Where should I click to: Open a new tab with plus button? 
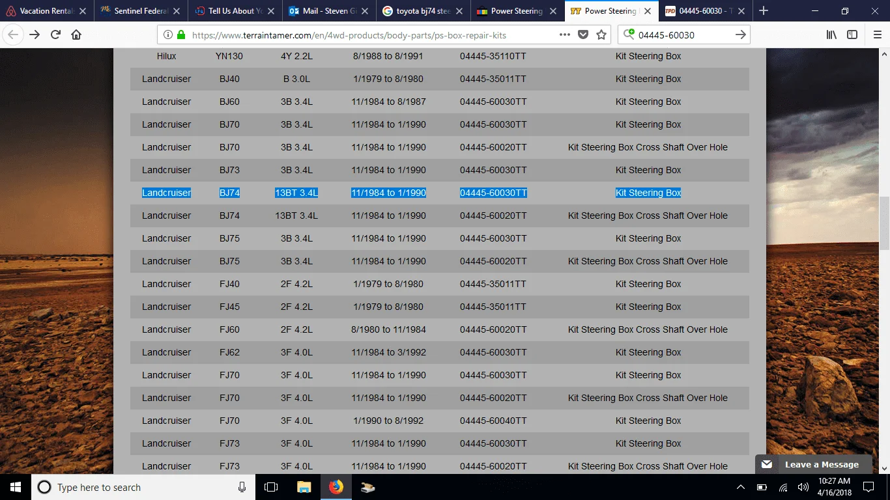(x=764, y=11)
